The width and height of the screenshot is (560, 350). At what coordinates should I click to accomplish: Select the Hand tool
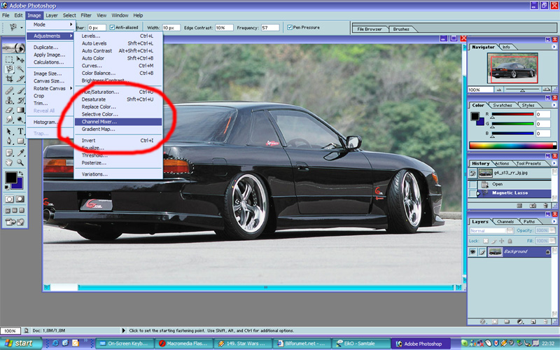coord(9,162)
